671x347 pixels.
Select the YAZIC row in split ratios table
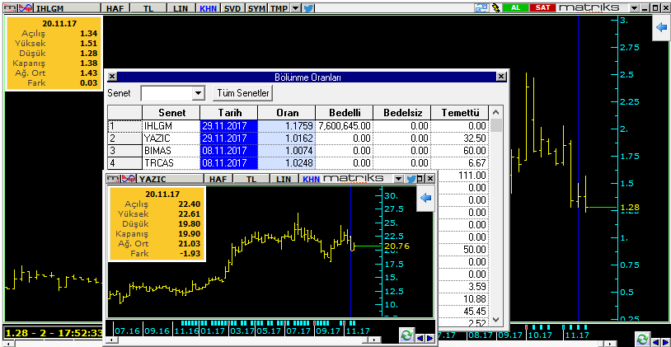(298, 138)
